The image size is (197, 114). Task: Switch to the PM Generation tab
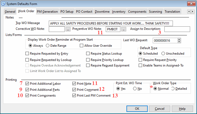[x=47, y=12]
